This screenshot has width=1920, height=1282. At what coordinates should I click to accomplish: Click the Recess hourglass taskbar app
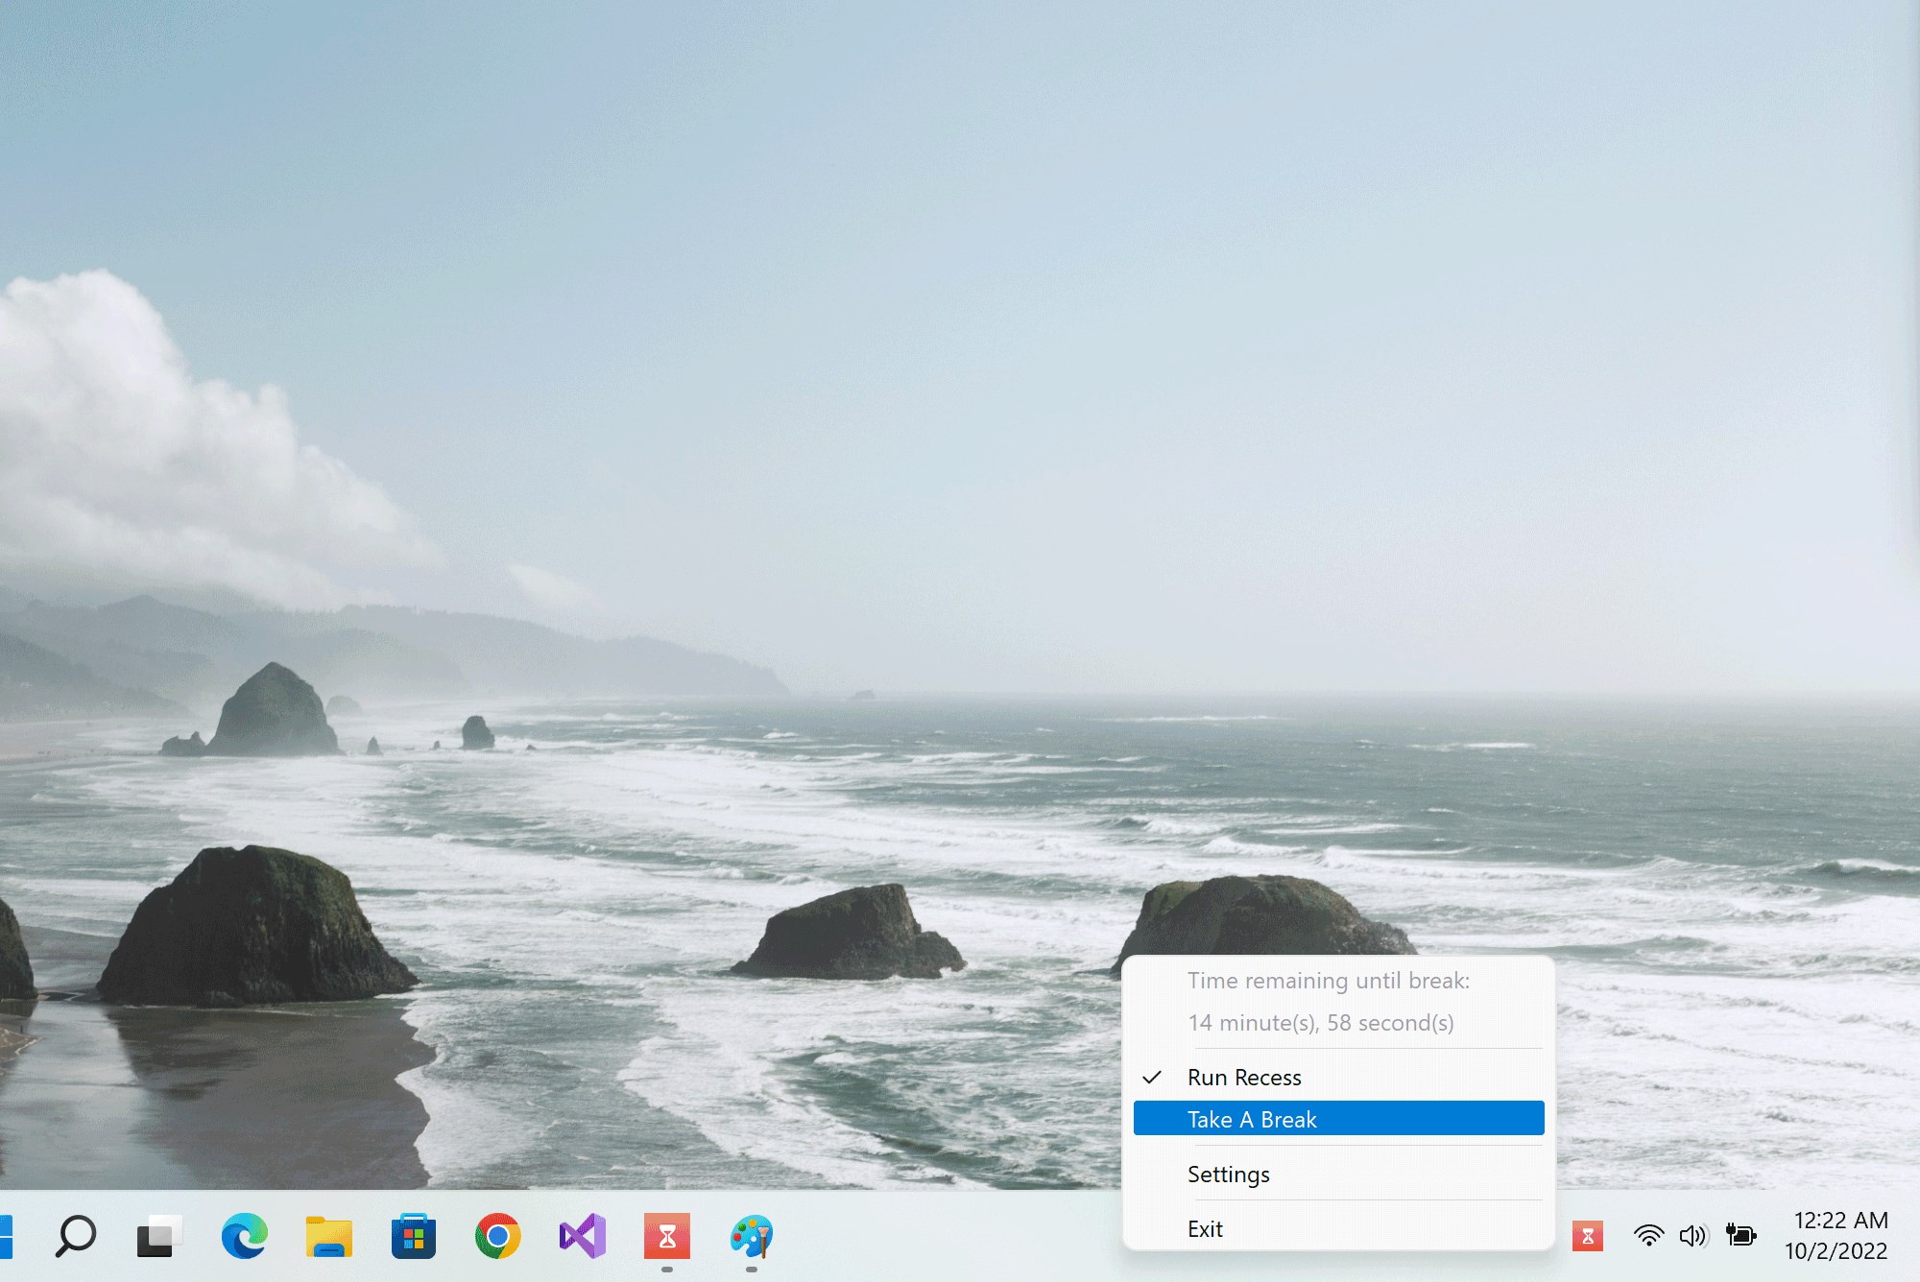tap(666, 1236)
